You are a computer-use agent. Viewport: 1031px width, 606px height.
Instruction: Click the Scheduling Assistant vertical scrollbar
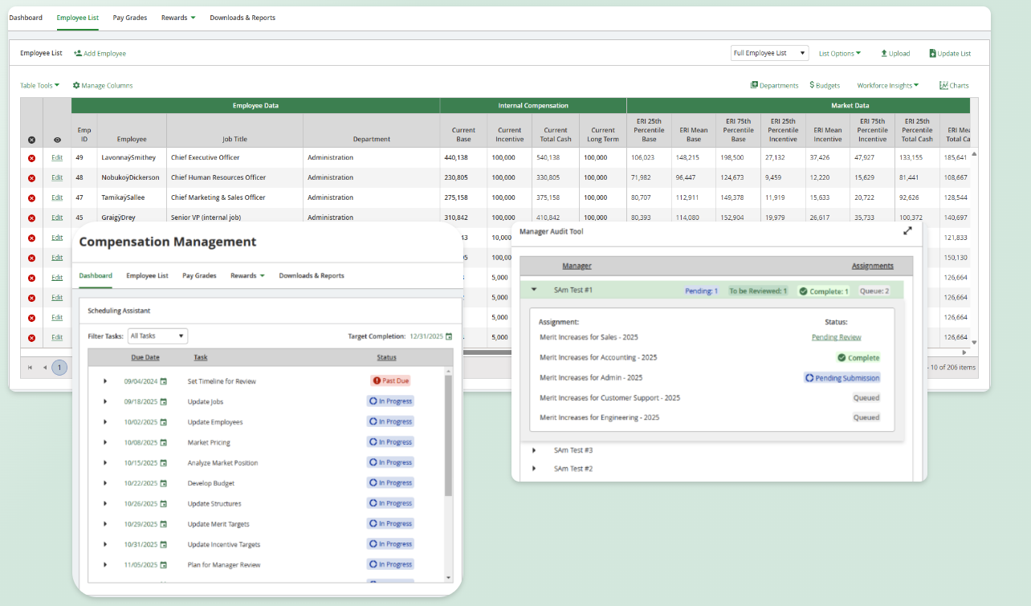(x=449, y=436)
